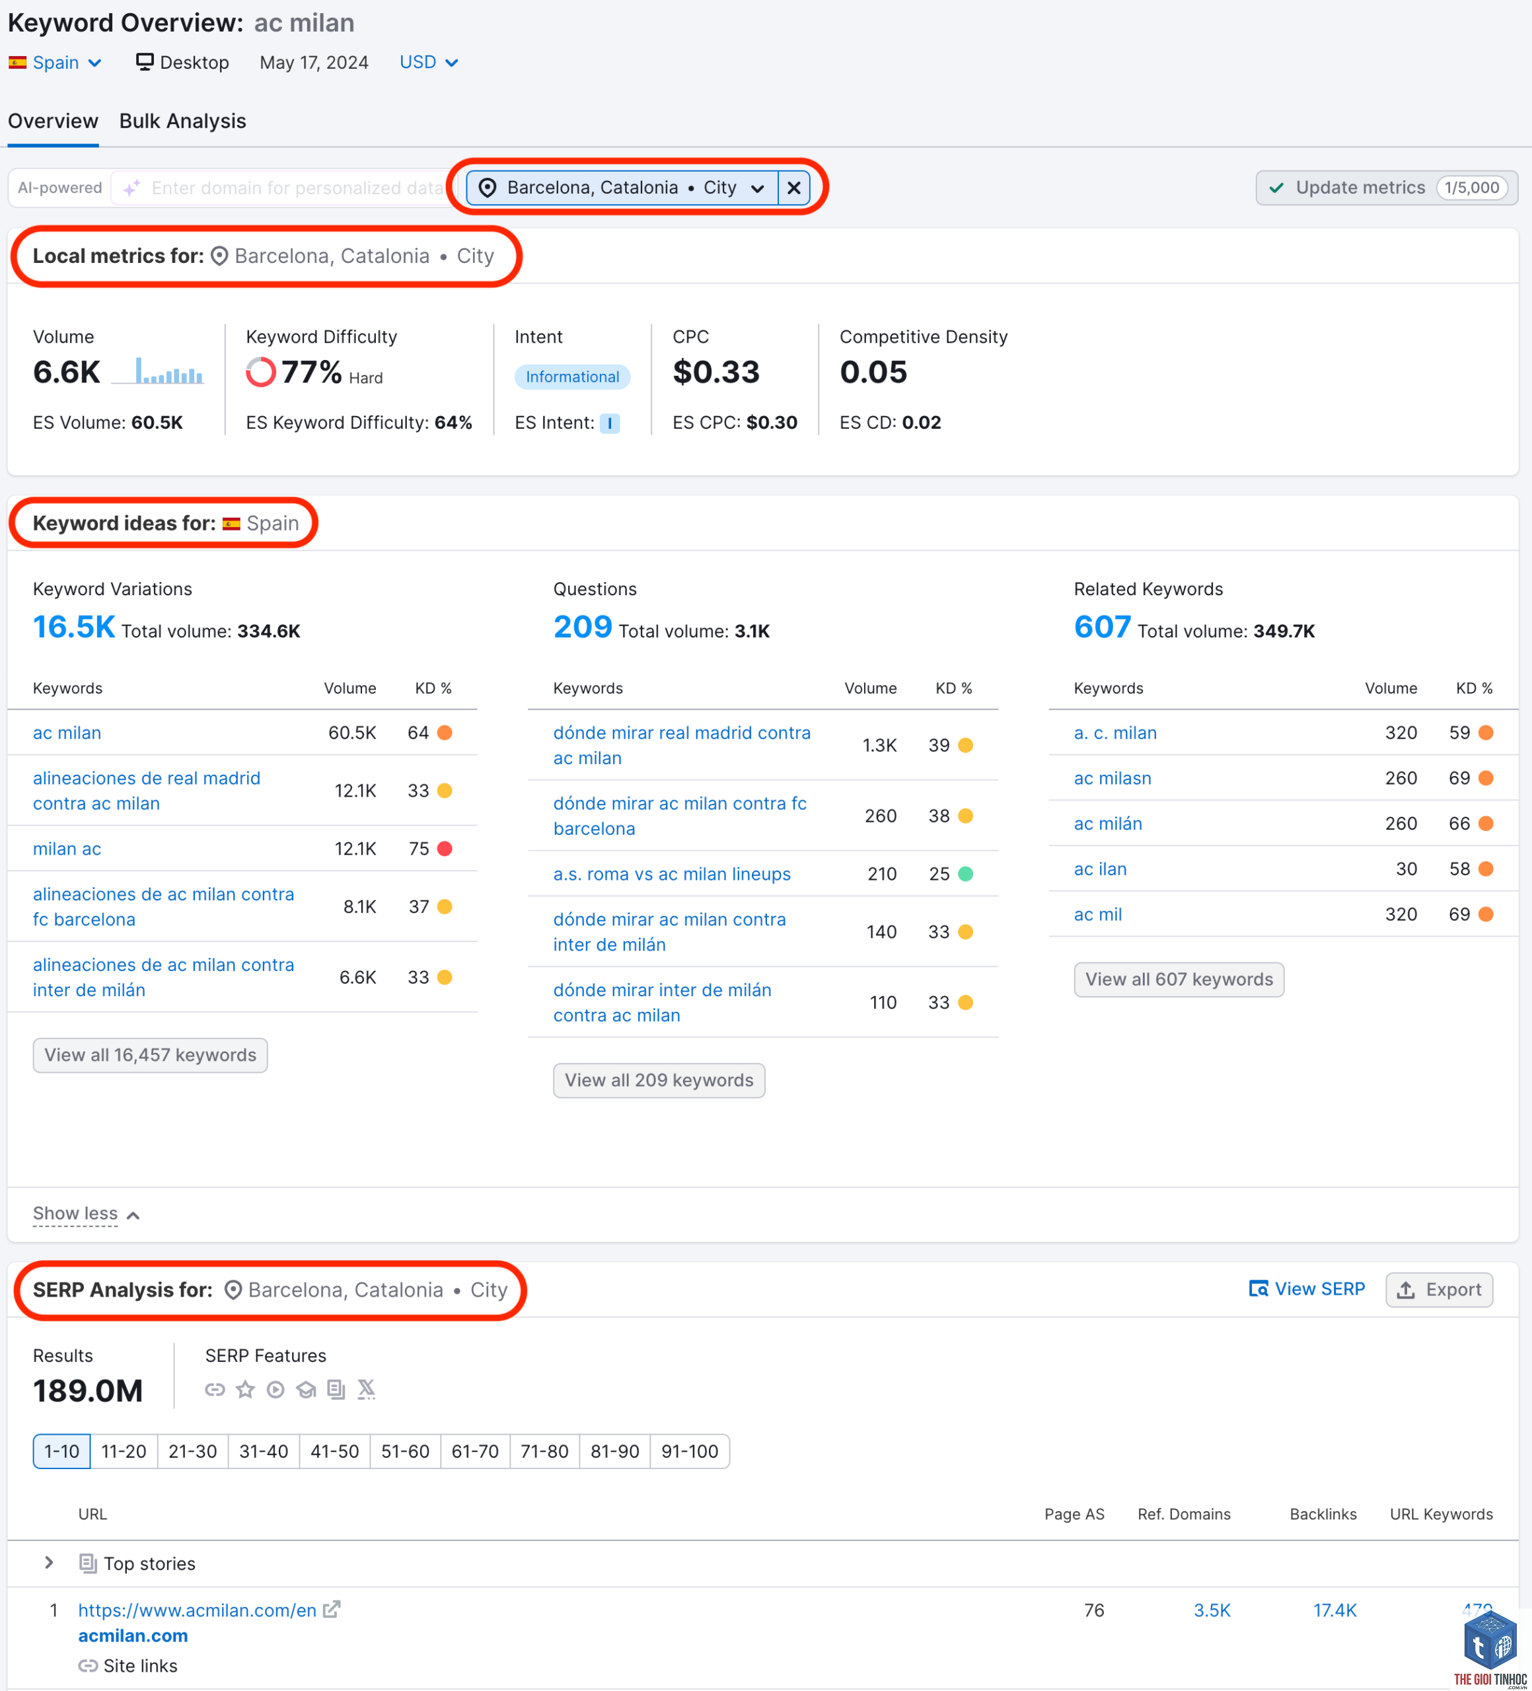The width and height of the screenshot is (1532, 1691).
Task: Open the 'ac milán' related keyword
Action: 1109,824
